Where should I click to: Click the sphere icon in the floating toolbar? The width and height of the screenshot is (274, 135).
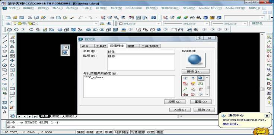pos(65,52)
